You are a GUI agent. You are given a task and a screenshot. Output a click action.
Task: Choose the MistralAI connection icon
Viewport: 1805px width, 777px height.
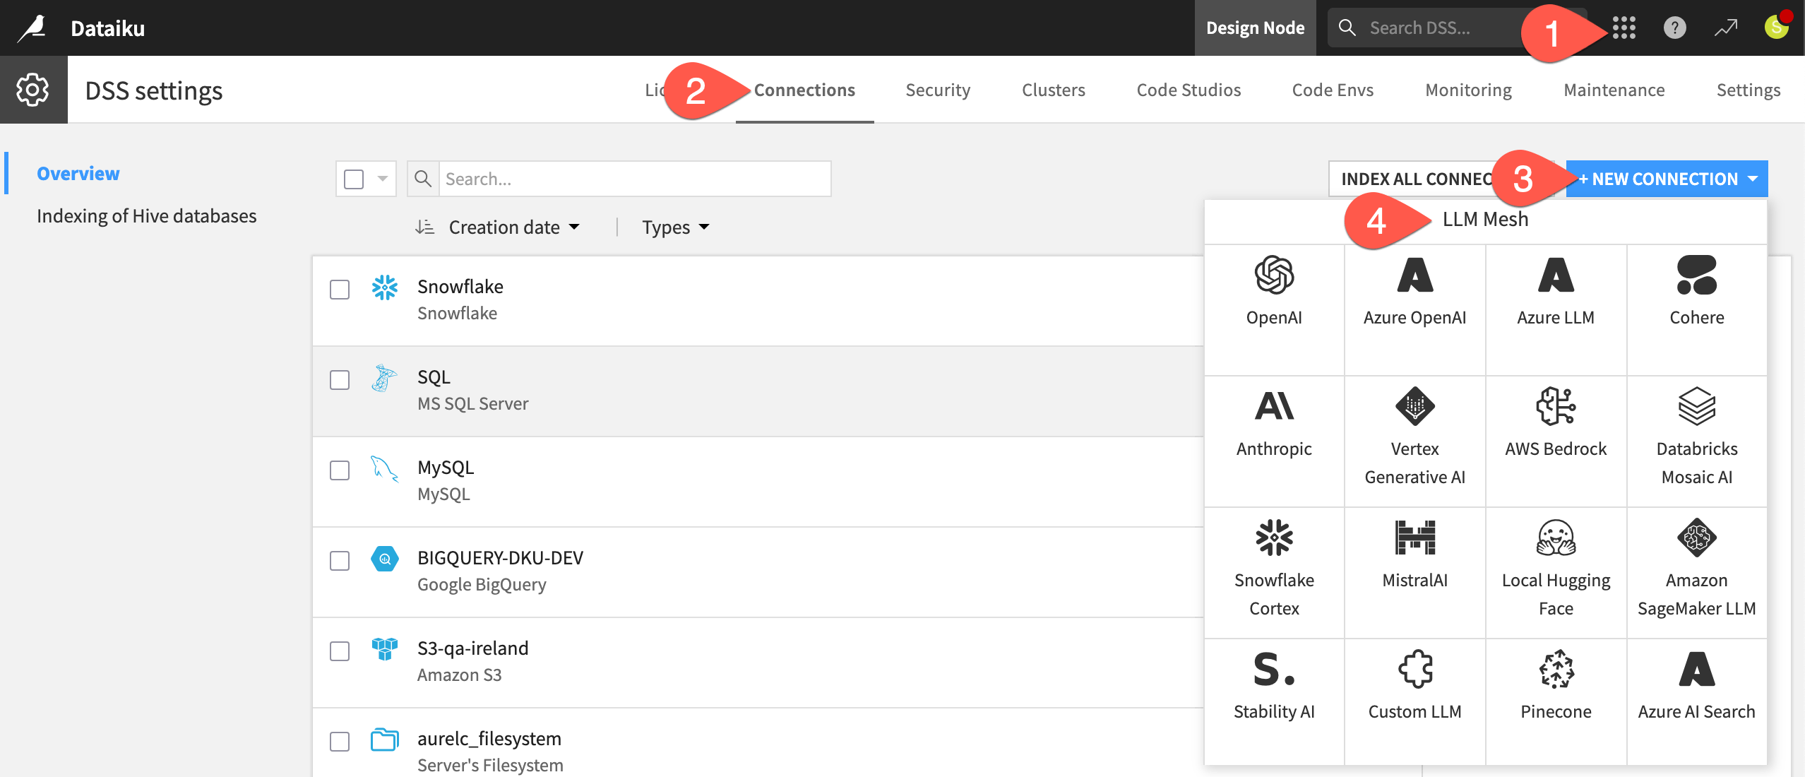[x=1414, y=538]
